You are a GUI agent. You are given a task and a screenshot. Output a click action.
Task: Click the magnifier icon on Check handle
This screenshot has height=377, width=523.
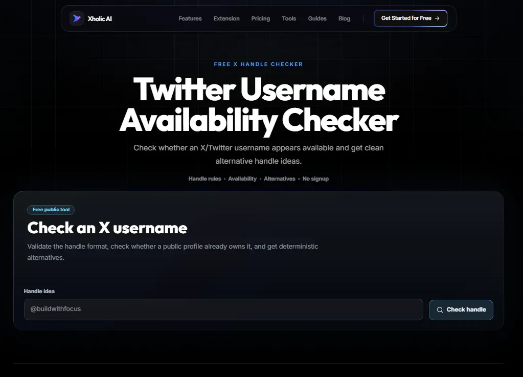(440, 309)
